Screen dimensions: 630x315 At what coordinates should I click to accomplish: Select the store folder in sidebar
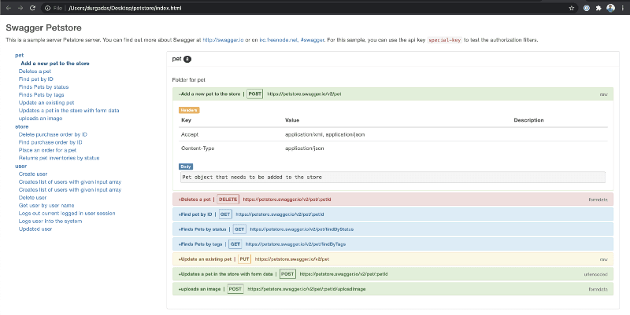[x=22, y=126]
